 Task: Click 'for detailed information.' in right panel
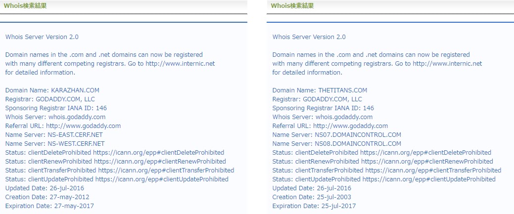point(308,73)
